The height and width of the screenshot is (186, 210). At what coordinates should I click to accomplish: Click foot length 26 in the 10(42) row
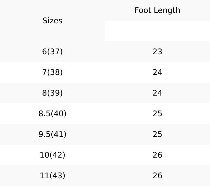click(x=157, y=155)
